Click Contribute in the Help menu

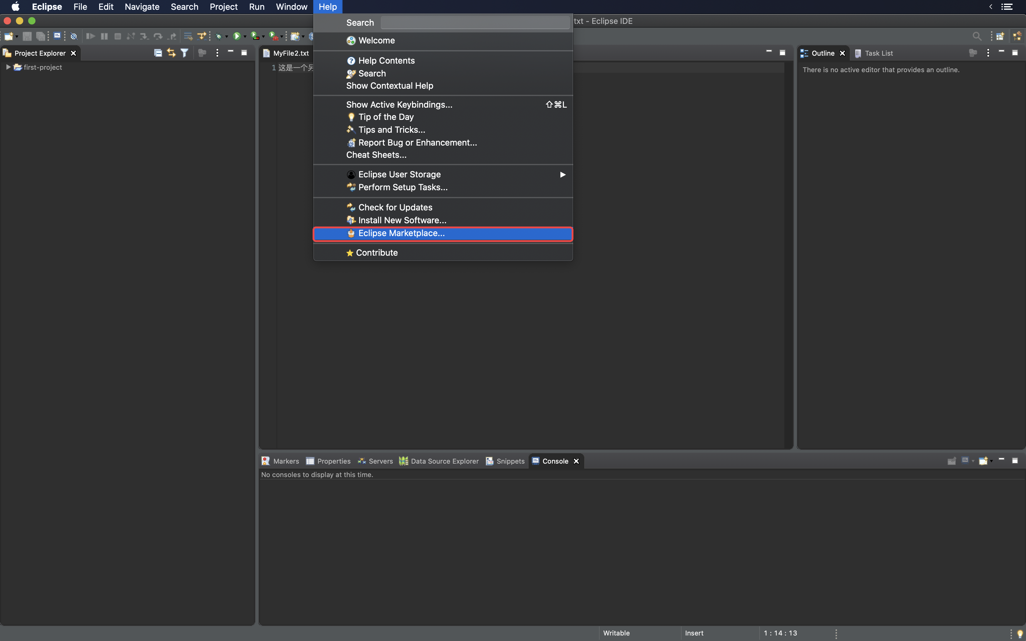[443, 253]
